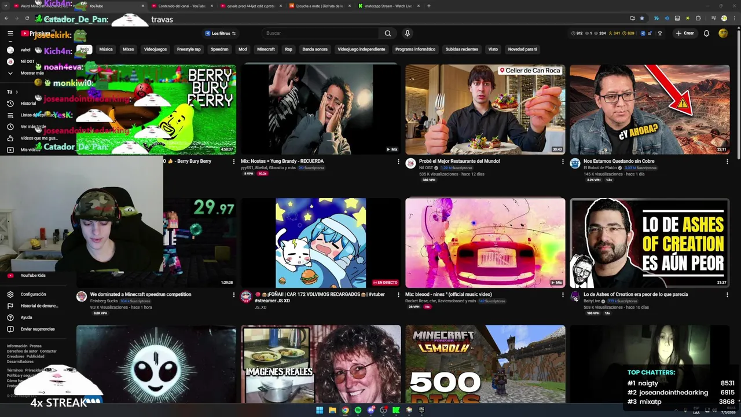741x417 pixels.
Task: Open We dominated a Minecraft speedrun competition title
Action: click(x=141, y=294)
